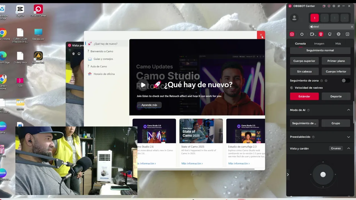The height and width of the screenshot is (200, 356).
Task: Click the red webcam icon in OBSBOT toolbar
Action: (x=321, y=34)
